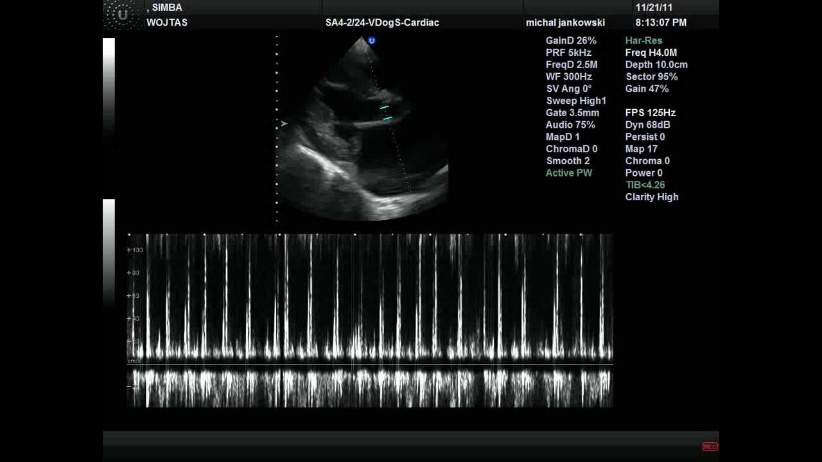Click the Doppler sample gate marker
The width and height of the screenshot is (822, 462).
pos(385,113)
